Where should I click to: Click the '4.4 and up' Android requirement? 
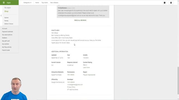(x=70, y=65)
